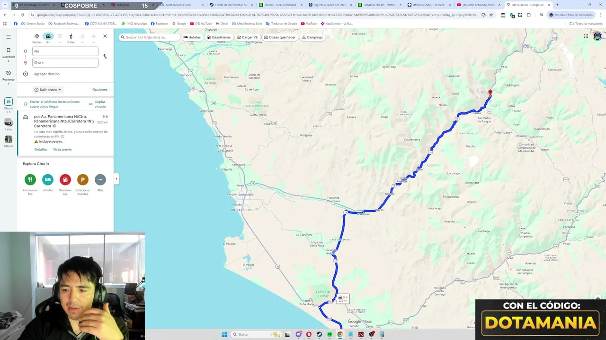This screenshot has width=606, height=340.
Task: Open Spotify from the taskbar
Action: coord(330,334)
